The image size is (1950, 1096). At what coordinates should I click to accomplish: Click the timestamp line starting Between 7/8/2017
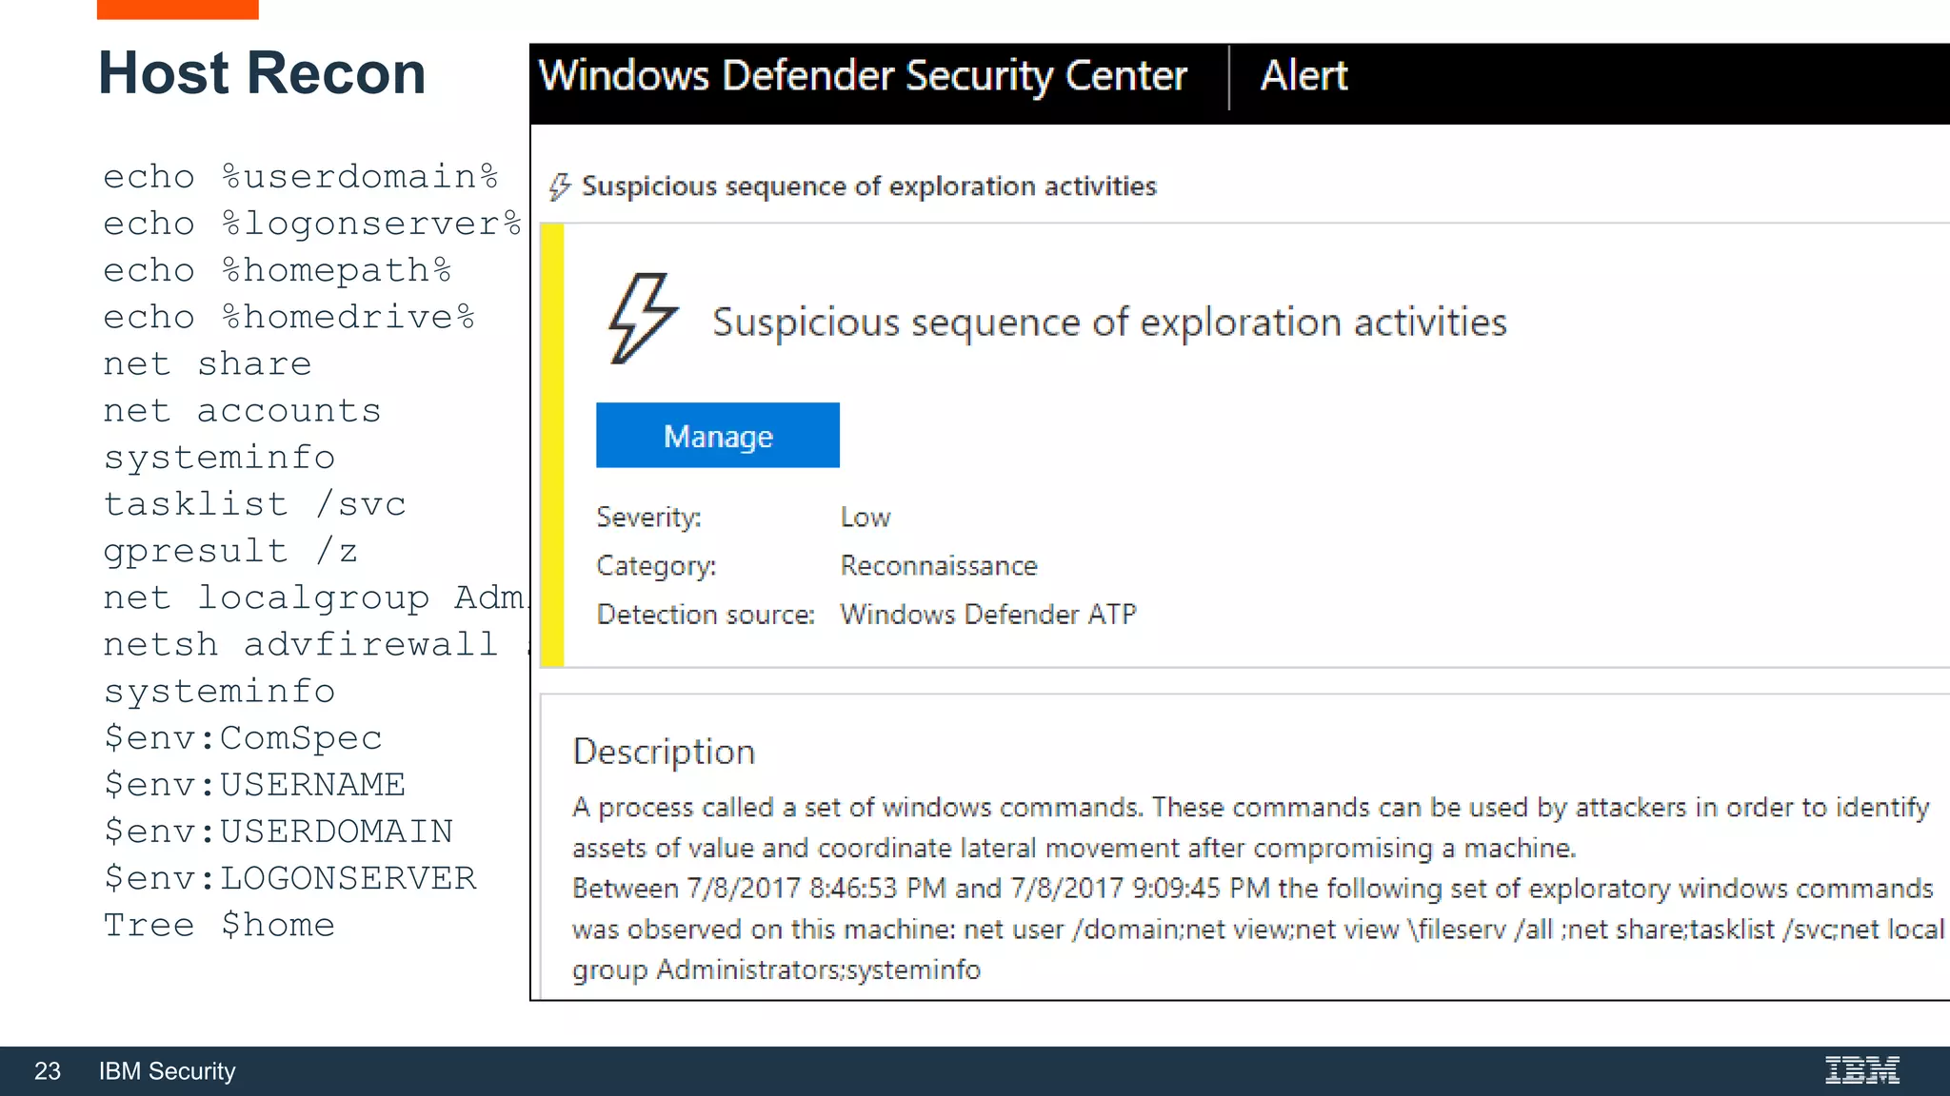tap(1253, 889)
